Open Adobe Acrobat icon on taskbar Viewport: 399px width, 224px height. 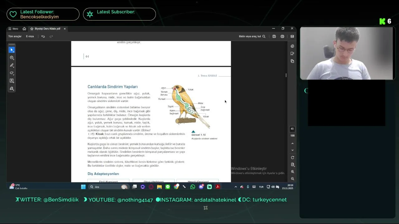click(218, 187)
